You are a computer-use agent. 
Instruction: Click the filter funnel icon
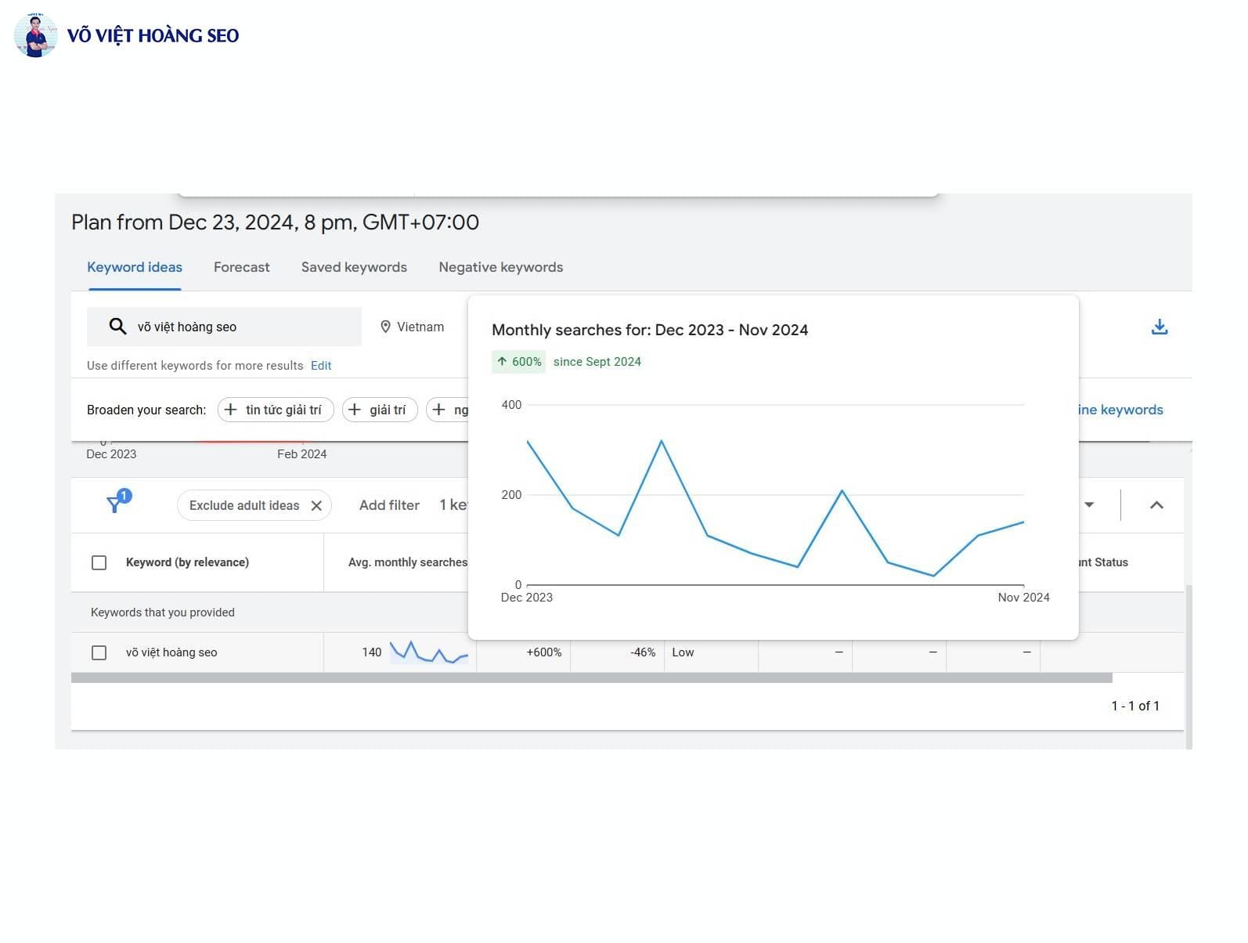115,504
